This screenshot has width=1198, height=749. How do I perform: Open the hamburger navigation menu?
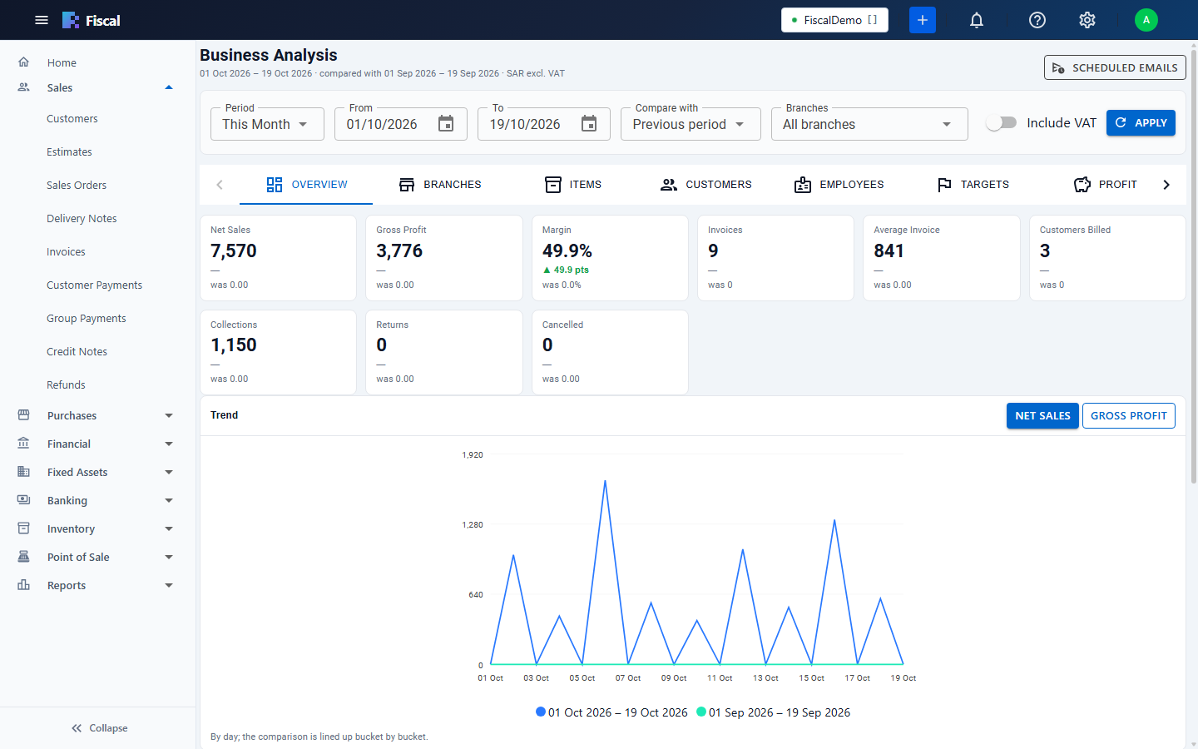click(x=42, y=20)
